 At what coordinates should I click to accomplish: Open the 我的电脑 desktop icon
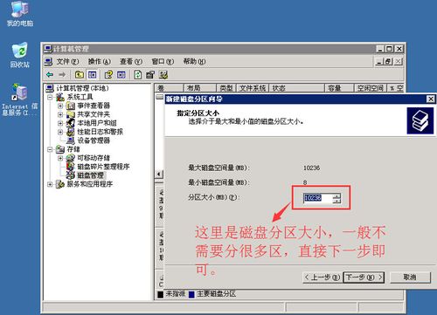20,14
